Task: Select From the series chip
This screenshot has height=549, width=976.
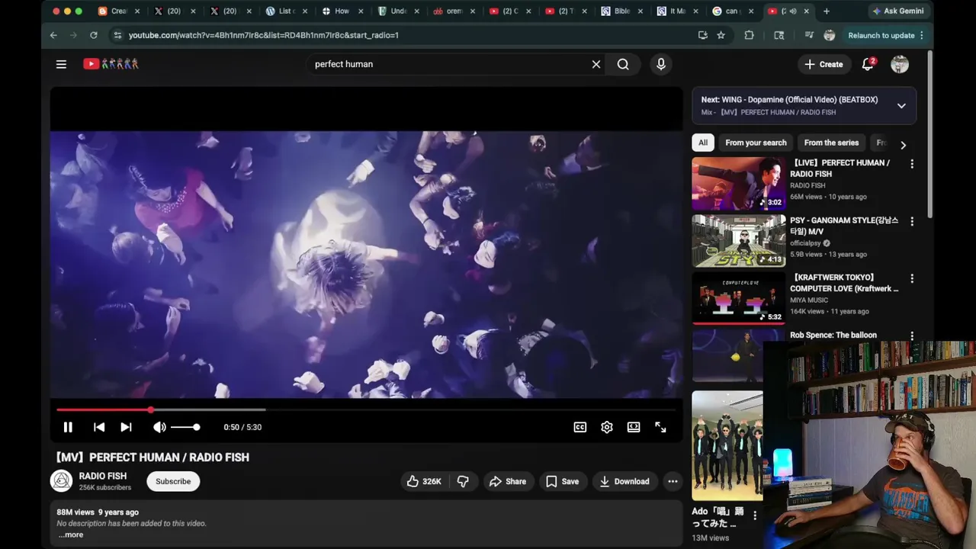Action: pos(831,143)
